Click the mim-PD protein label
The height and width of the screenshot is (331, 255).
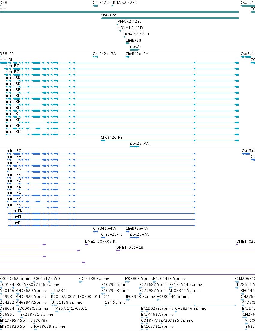[x=14, y=181]
